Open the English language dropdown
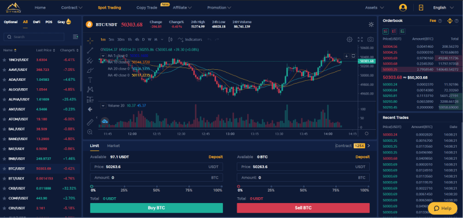Image resolution: width=463 pixels, height=218 pixels. (443, 7)
